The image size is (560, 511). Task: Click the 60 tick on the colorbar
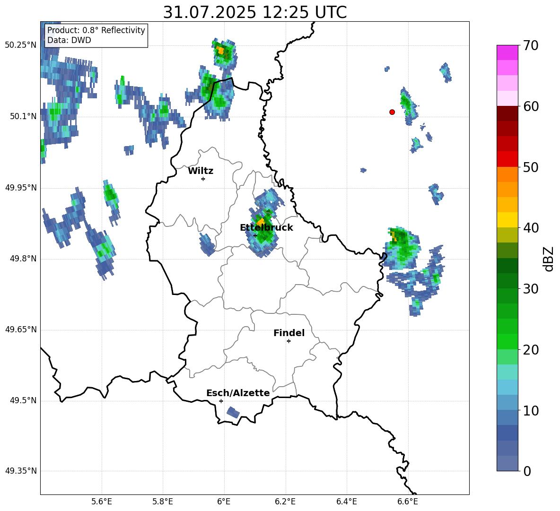click(531, 106)
